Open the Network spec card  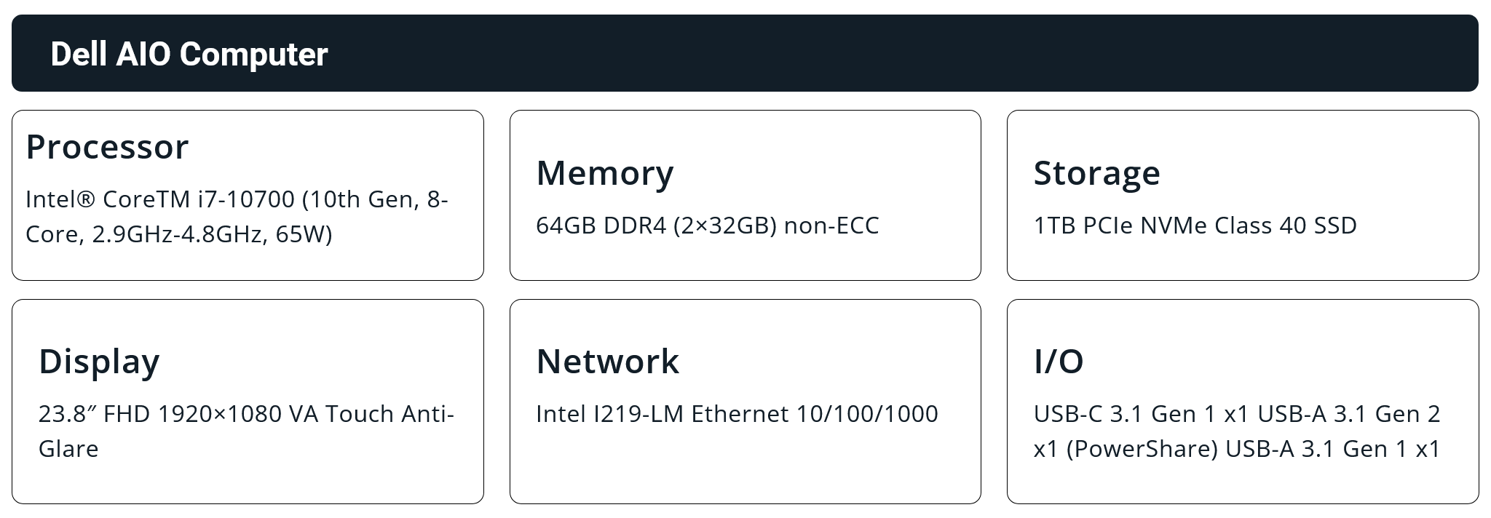coord(745,402)
